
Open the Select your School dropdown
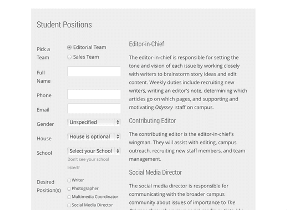[91, 151]
